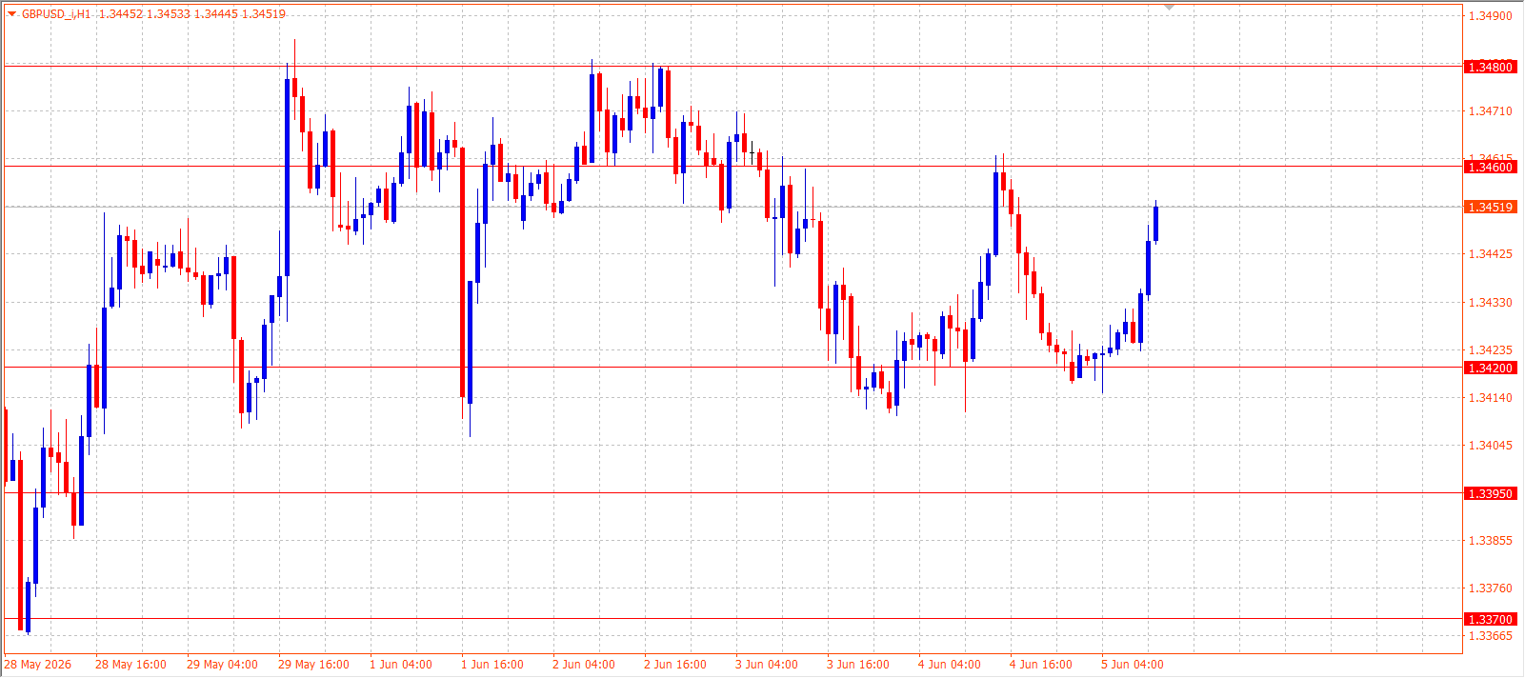Click the 1.33760 price scale value
The image size is (1525, 678).
(1490, 588)
